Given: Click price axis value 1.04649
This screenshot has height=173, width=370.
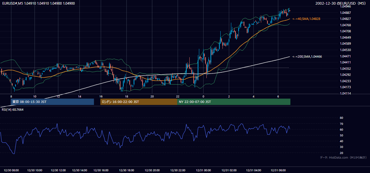Looking at the screenshot, I should [x=345, y=37].
